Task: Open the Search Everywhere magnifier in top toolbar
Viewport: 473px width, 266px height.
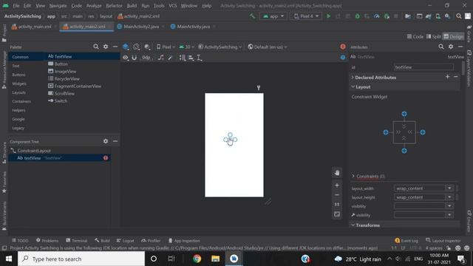Action: 458,16
